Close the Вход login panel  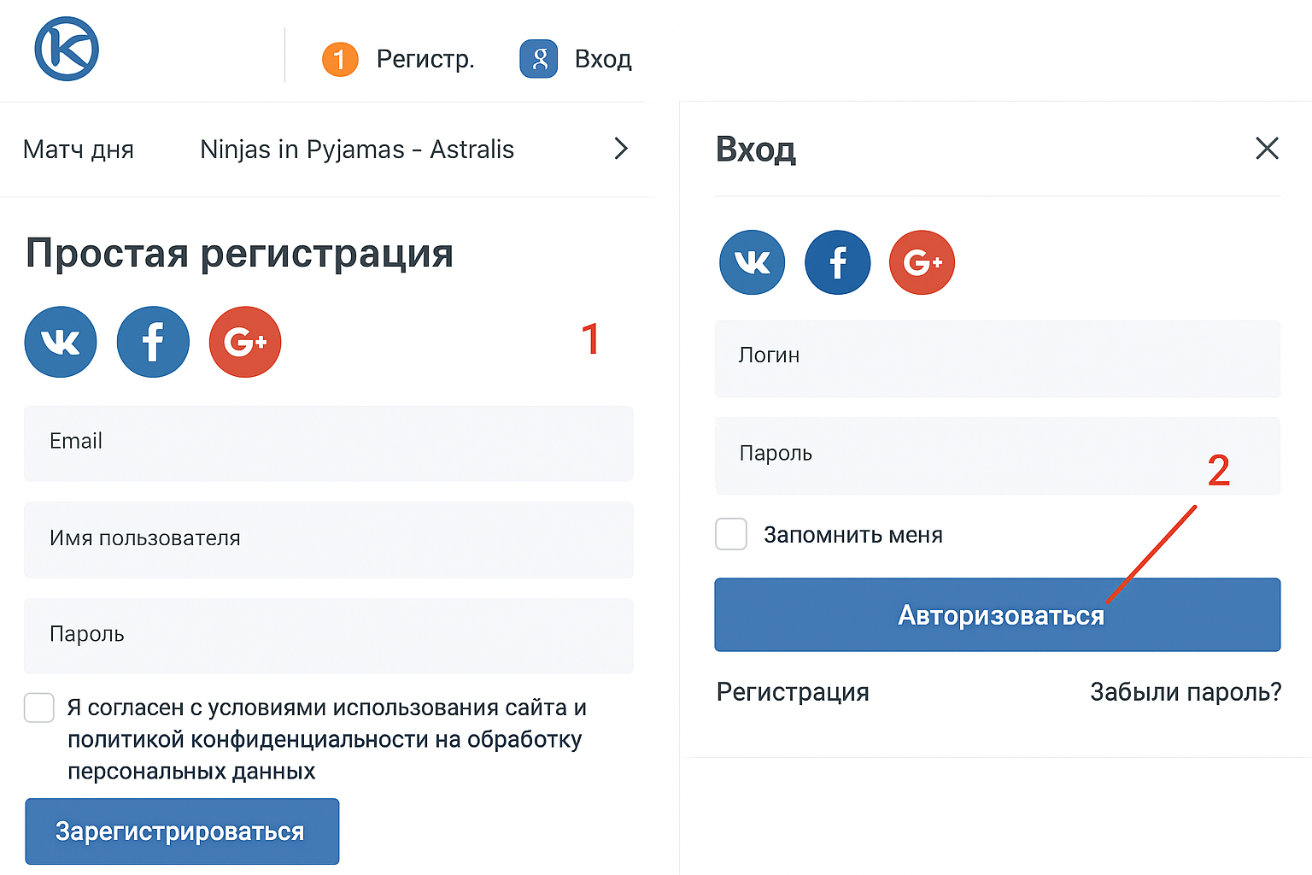(x=1267, y=149)
